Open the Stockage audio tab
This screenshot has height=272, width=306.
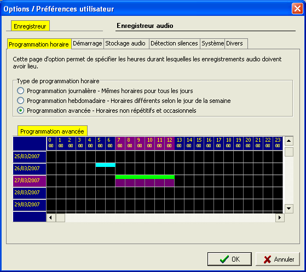pyautogui.click(x=125, y=43)
